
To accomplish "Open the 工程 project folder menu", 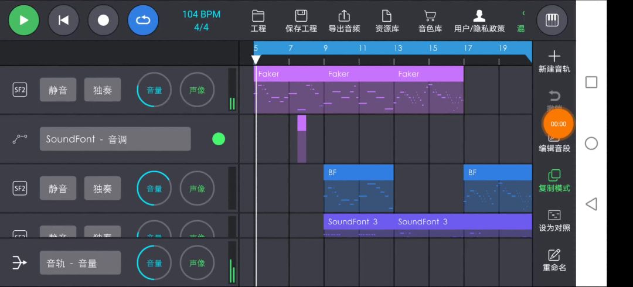I will [258, 21].
